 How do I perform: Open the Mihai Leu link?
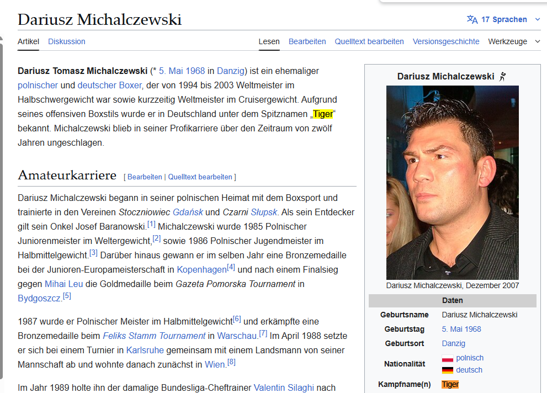(64, 284)
